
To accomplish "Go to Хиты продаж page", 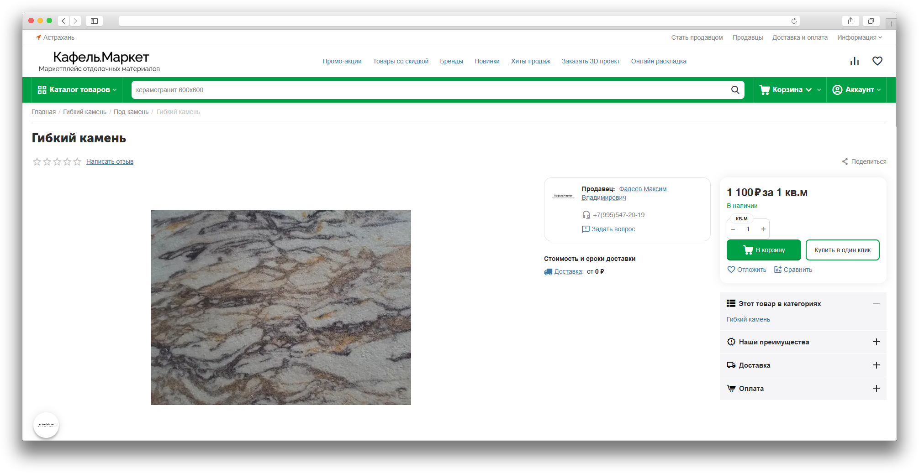I will click(x=530, y=61).
